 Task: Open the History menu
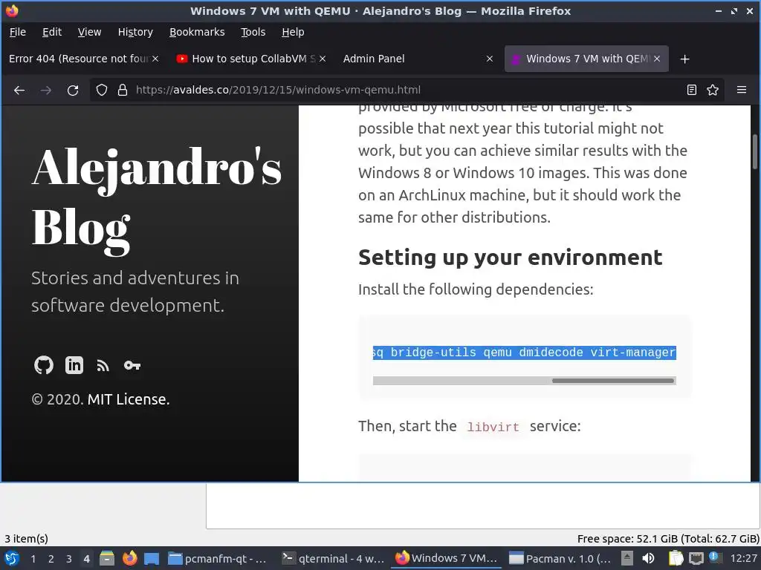tap(135, 32)
